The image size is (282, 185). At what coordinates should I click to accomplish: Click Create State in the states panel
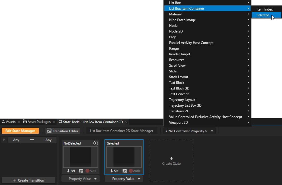point(171,160)
